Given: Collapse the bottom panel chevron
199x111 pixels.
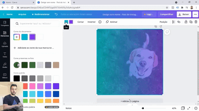Looking at the screenshot, I should point(132,105).
